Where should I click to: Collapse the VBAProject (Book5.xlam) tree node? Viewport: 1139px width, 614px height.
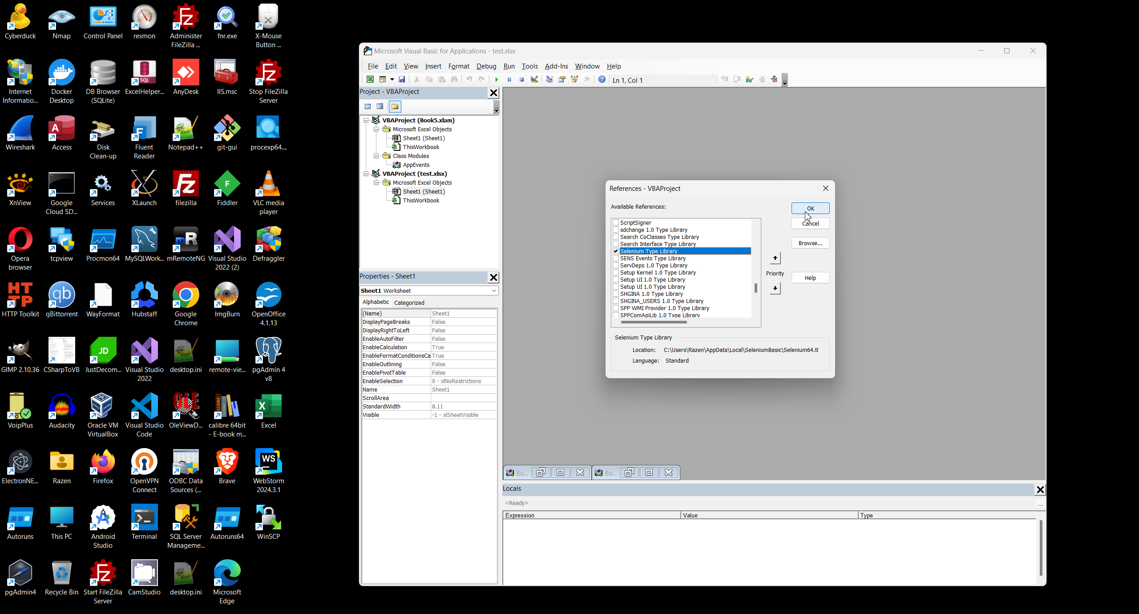(366, 121)
